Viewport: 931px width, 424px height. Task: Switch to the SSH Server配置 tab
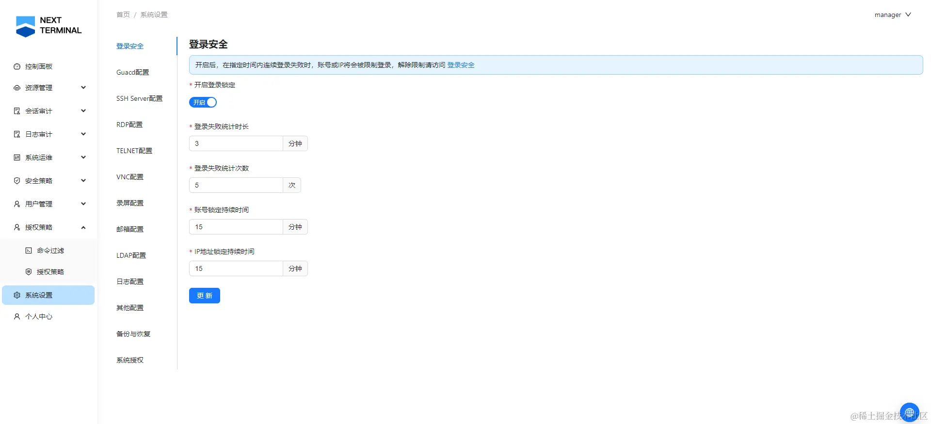click(140, 98)
